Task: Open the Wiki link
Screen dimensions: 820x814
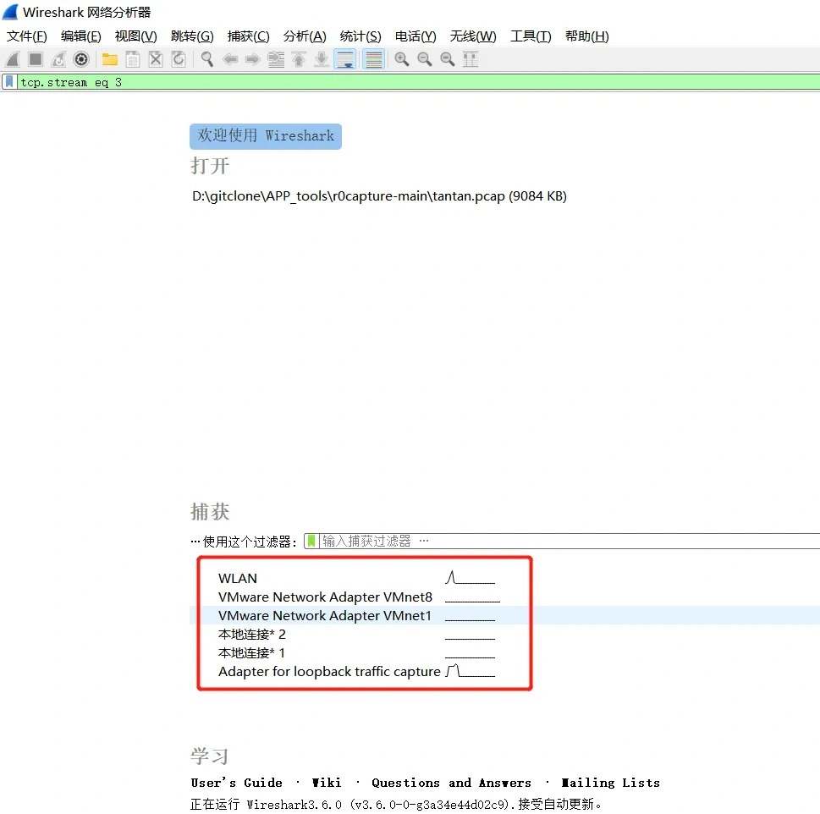Action: tap(327, 783)
